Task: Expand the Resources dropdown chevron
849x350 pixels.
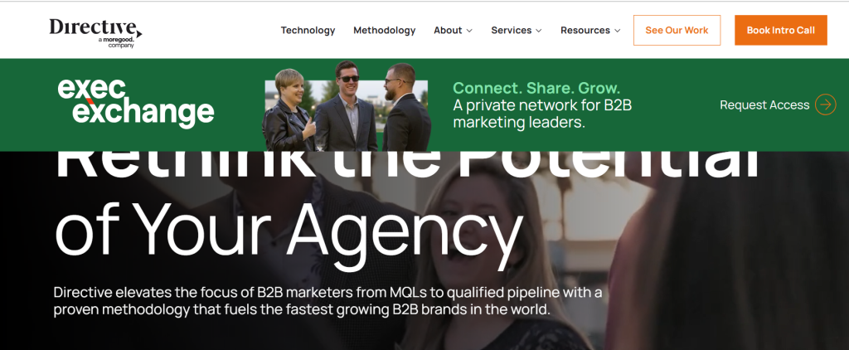Action: (617, 31)
